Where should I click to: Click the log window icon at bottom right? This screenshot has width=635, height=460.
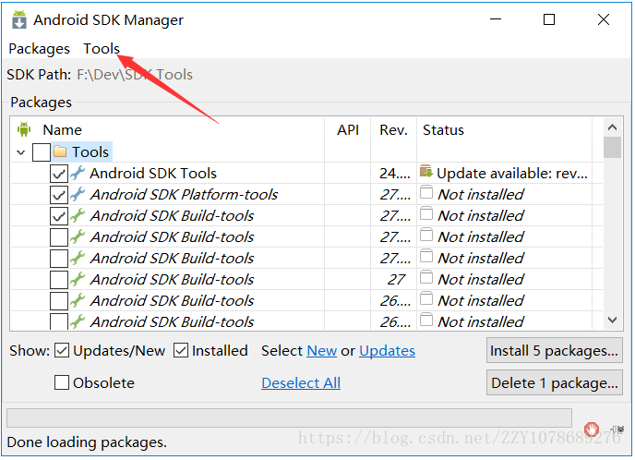617,430
